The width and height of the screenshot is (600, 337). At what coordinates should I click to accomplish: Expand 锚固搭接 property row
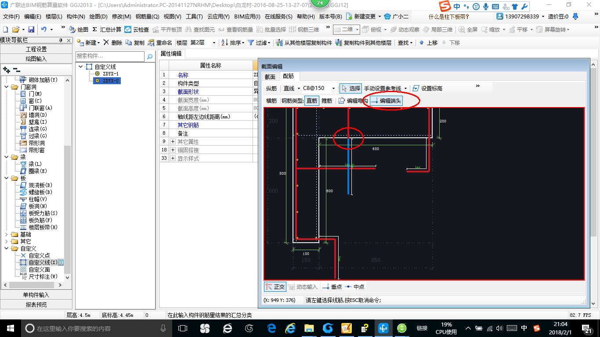click(173, 150)
